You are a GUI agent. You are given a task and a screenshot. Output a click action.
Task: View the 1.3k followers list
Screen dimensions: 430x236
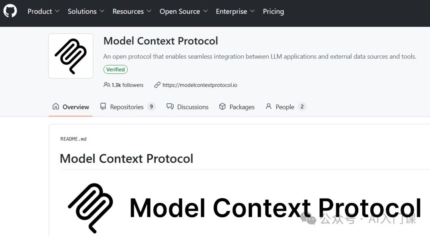tap(127, 85)
